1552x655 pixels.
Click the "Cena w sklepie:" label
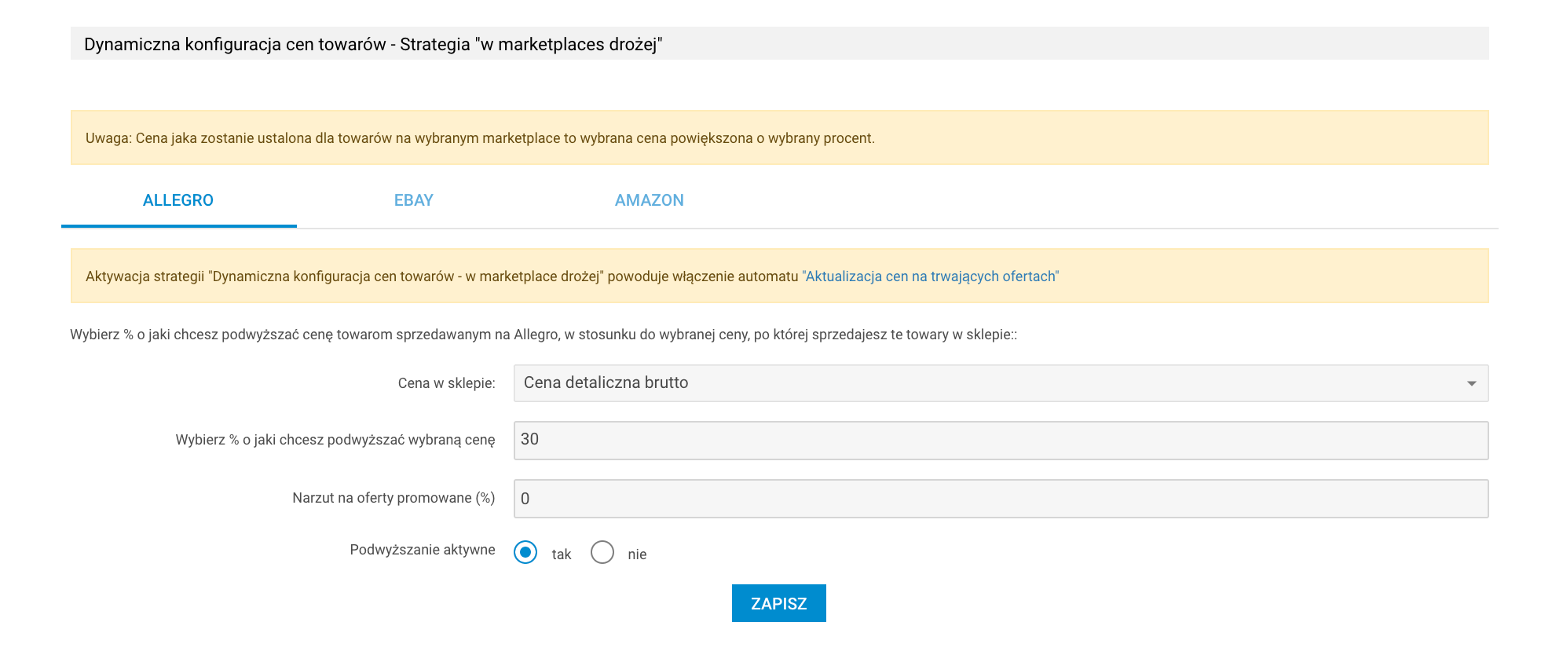click(x=446, y=383)
